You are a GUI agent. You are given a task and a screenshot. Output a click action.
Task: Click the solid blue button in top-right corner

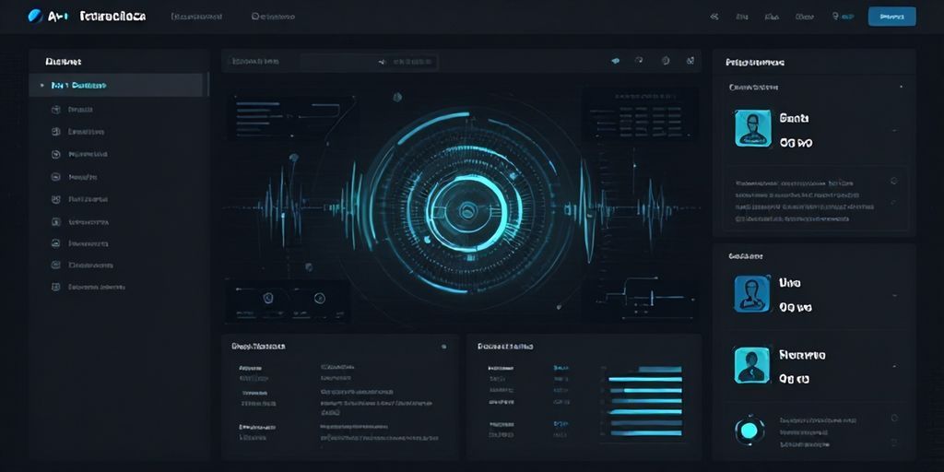[x=891, y=17]
